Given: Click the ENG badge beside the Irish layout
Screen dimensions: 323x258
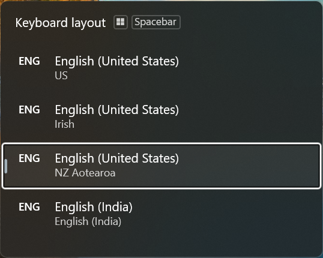Looking at the screenshot, I should point(29,110).
